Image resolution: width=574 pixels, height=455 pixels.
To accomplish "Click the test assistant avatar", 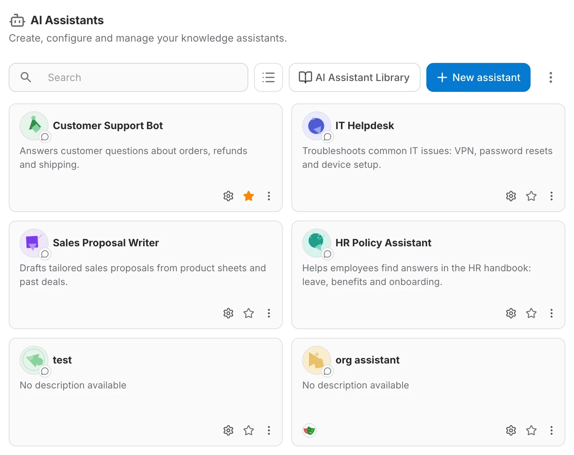I will (34, 360).
